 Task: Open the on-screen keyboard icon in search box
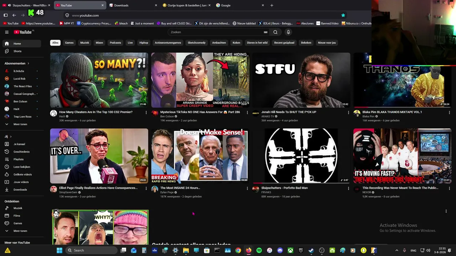coord(265,32)
